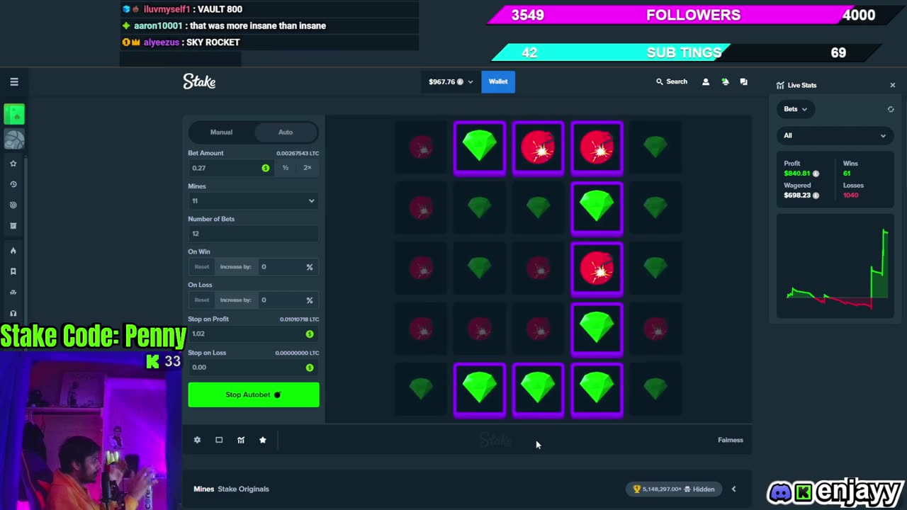This screenshot has height=510, width=907.
Task: Switch to the Manual tab
Action: coord(221,132)
